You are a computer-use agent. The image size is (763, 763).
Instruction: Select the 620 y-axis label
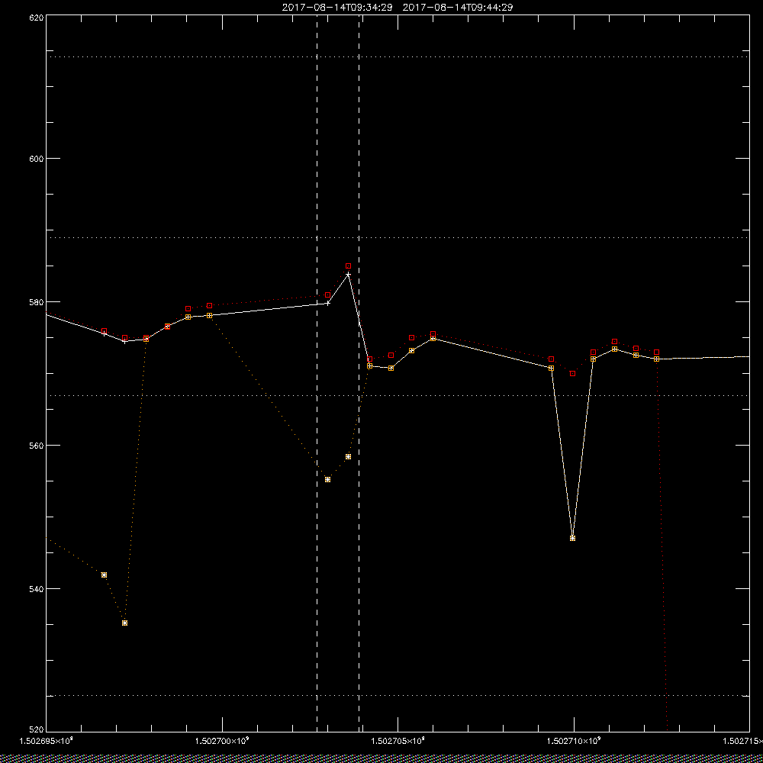click(37, 18)
